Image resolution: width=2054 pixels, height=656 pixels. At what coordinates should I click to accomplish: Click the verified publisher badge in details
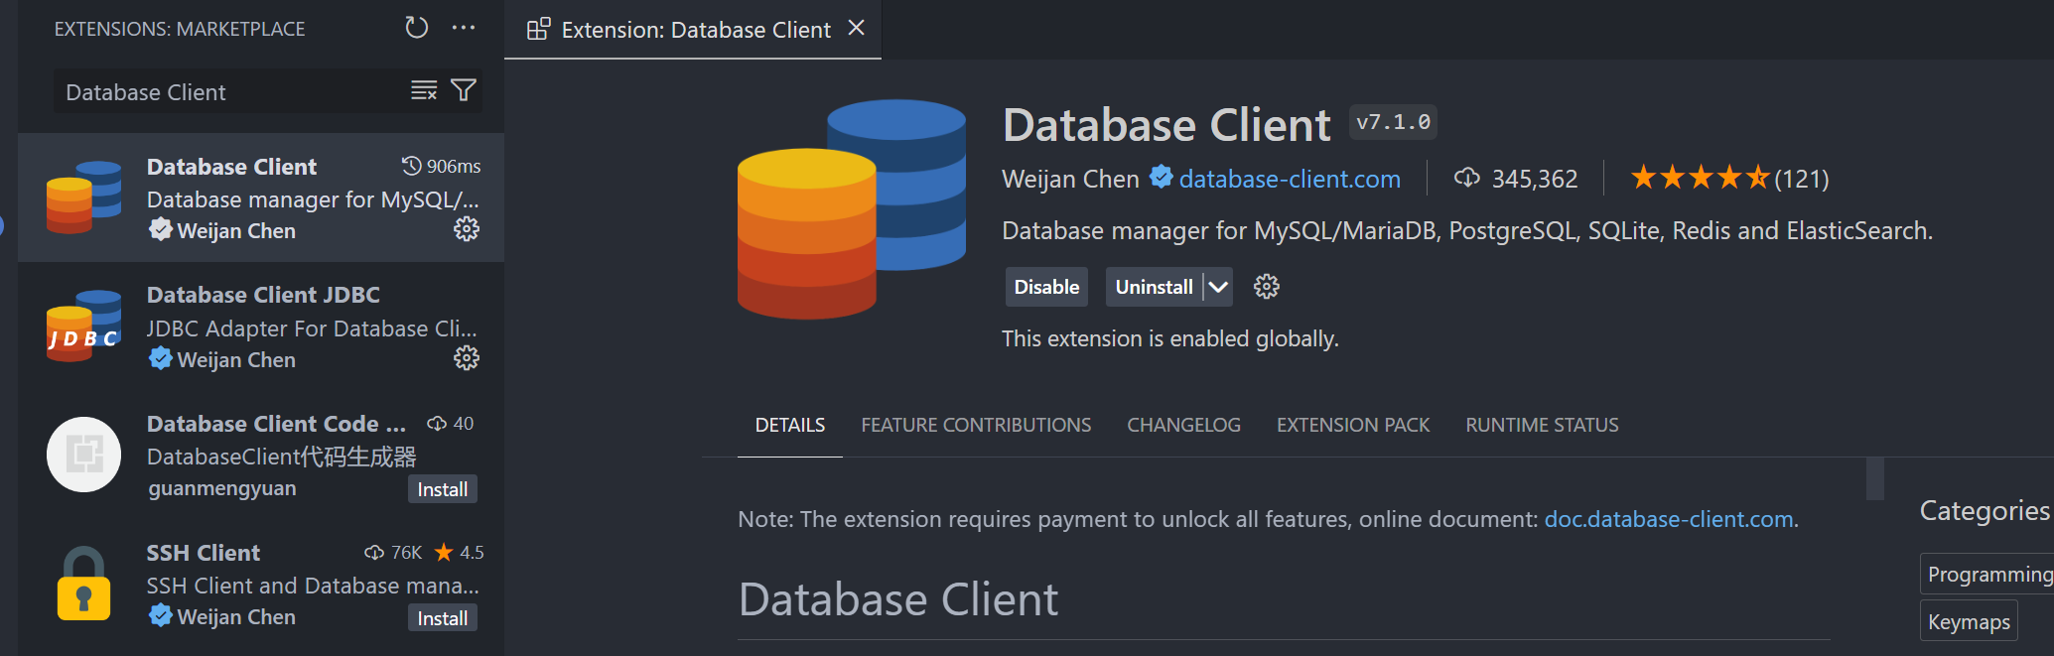[x=1160, y=178]
